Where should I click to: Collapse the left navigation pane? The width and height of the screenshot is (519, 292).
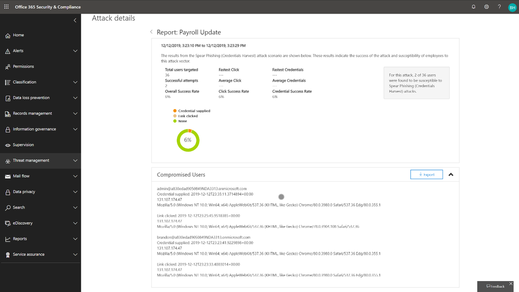pos(75,20)
